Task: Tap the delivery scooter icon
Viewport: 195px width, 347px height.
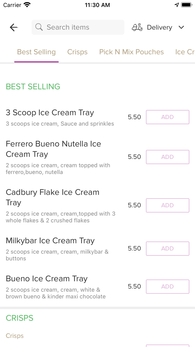Action: point(137,27)
